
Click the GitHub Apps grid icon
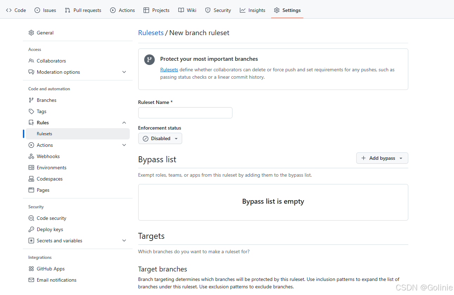tap(31, 269)
